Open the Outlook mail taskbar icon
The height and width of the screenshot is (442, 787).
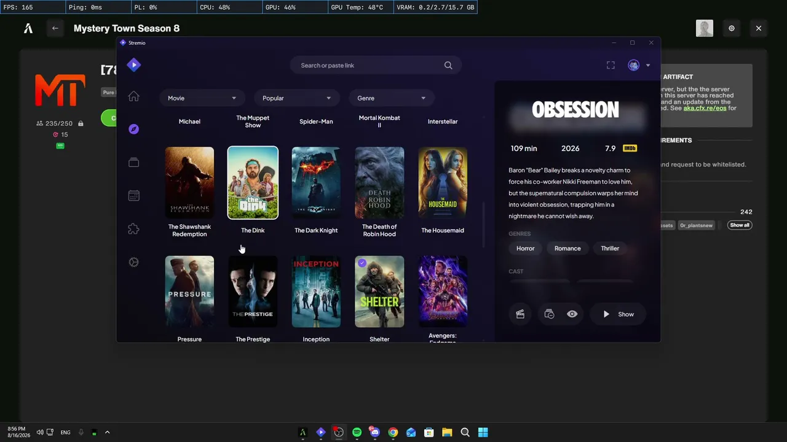pos(411,432)
